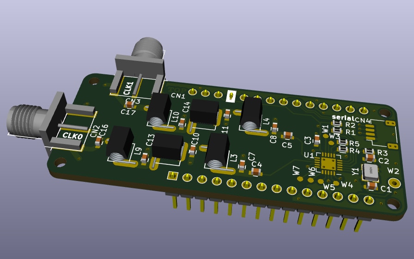Screen dimensions: 414x259
Task: Select the Y1 crystal component
Action: click(370, 172)
